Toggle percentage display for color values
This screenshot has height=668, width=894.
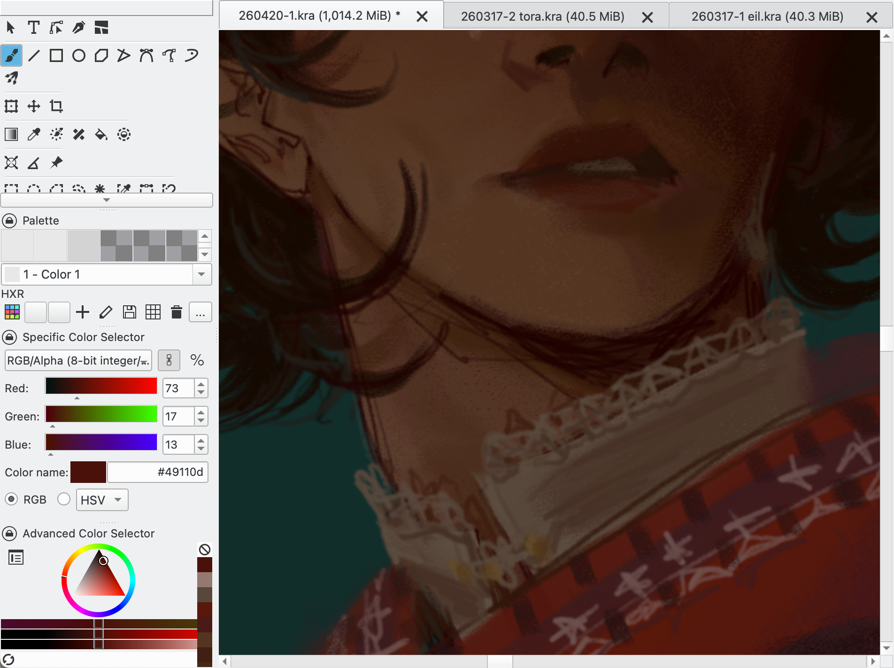tap(197, 360)
